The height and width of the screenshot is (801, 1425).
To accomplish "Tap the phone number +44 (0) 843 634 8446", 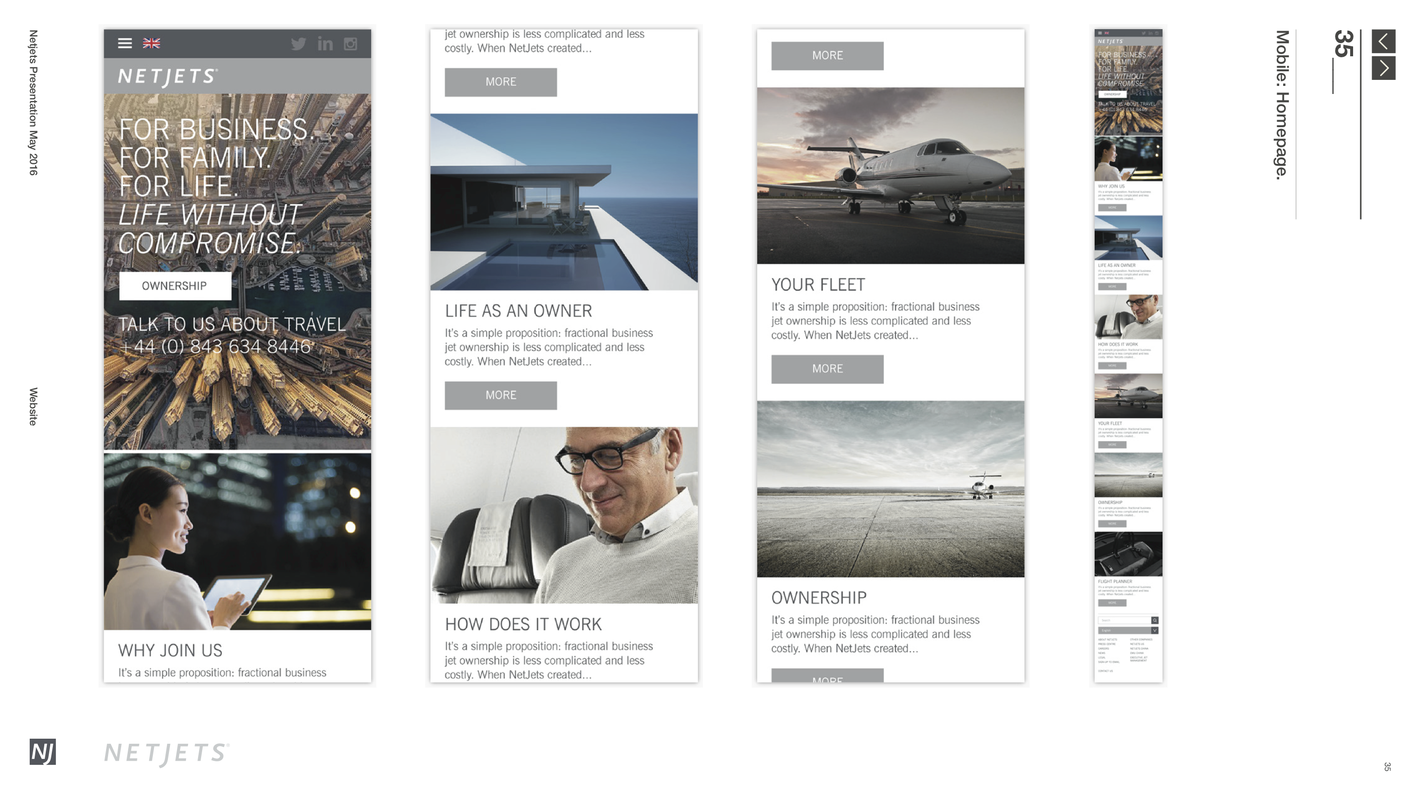I will click(216, 347).
